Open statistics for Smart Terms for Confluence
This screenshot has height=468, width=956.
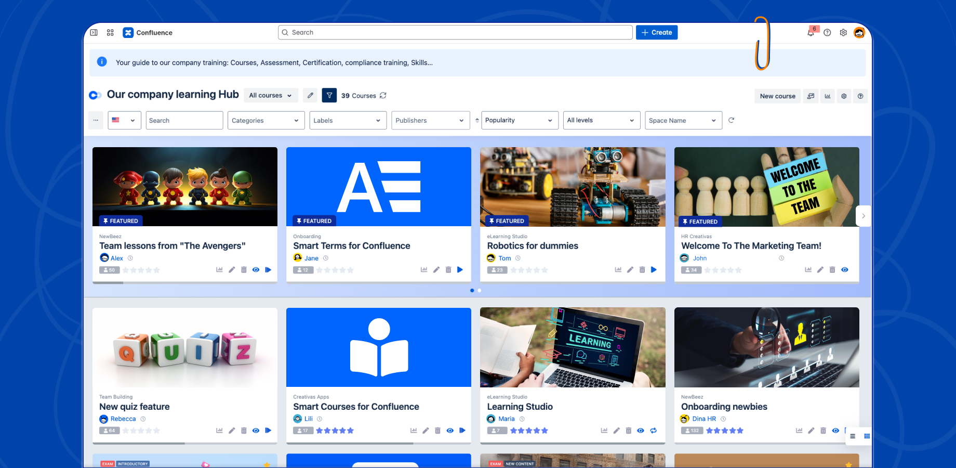coord(424,270)
